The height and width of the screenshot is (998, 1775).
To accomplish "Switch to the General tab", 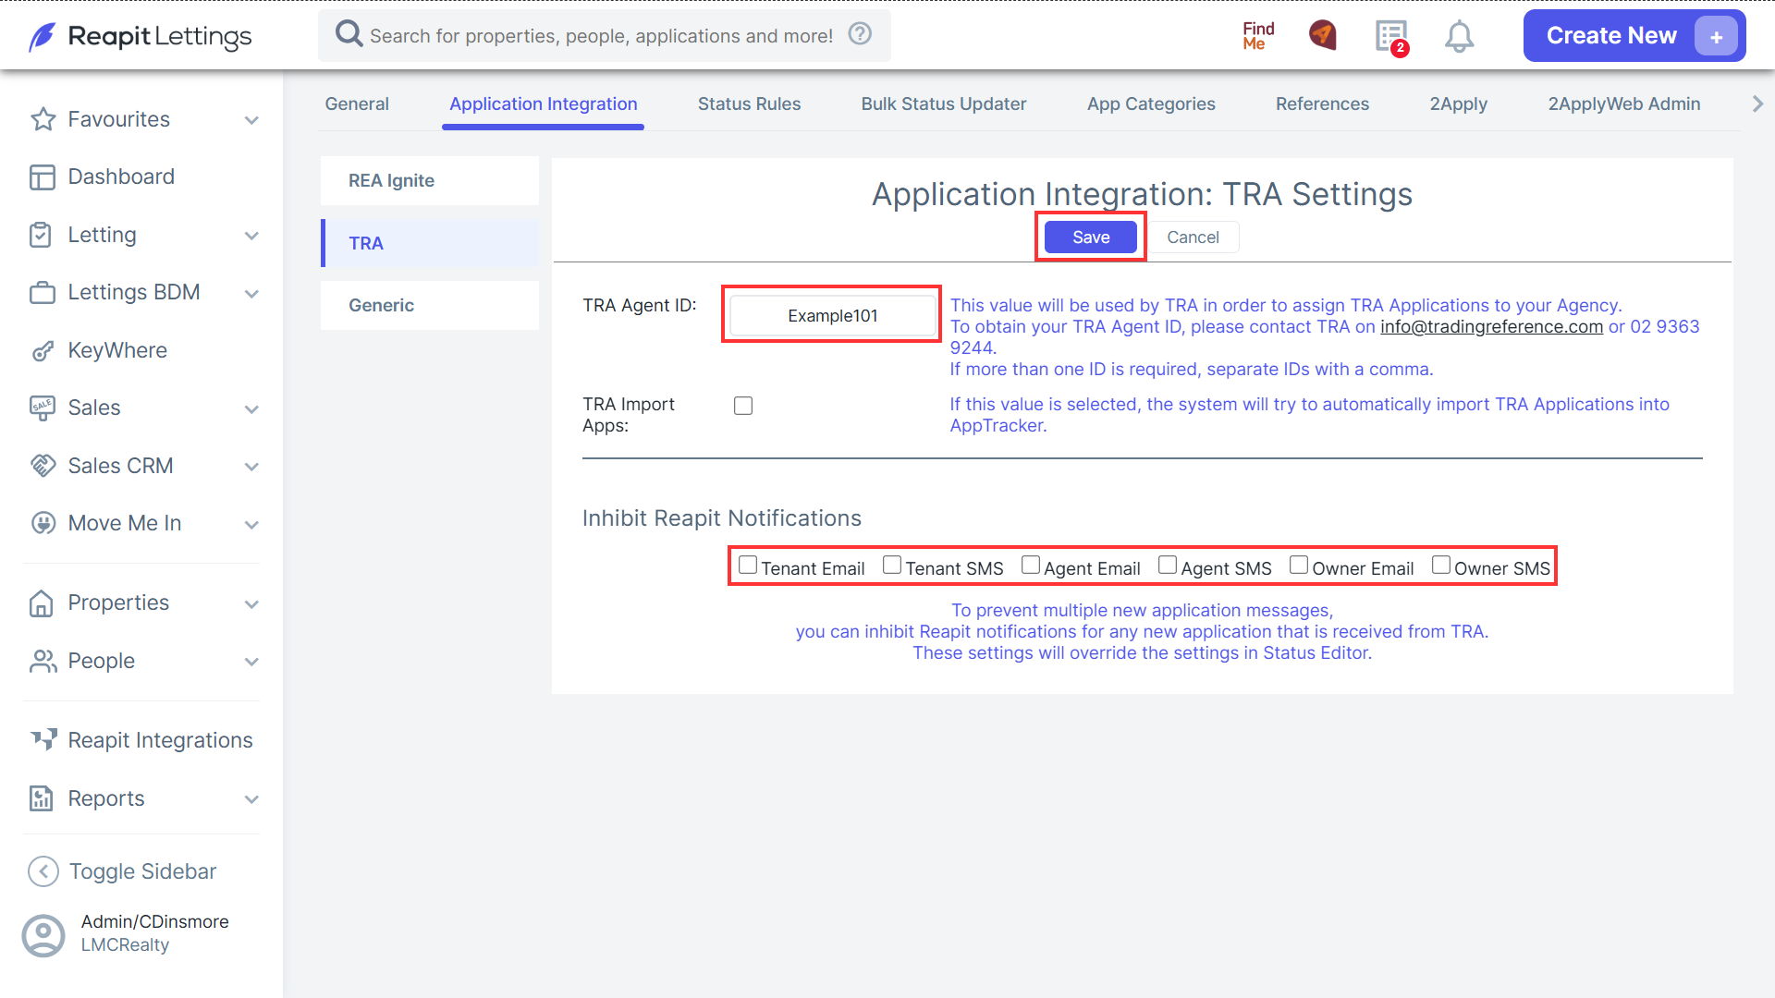I will (357, 104).
